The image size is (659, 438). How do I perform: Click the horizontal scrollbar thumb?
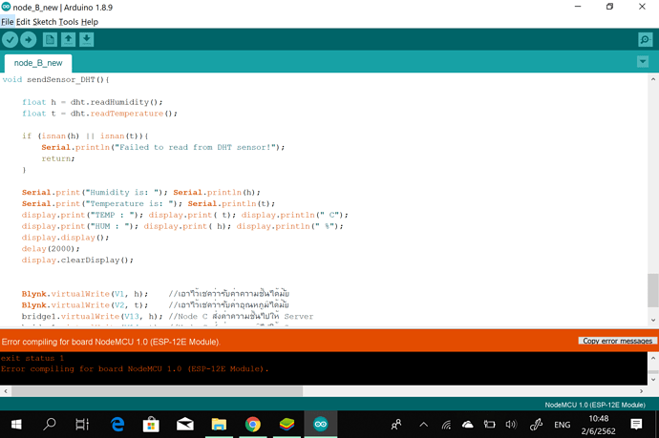[x=157, y=391]
